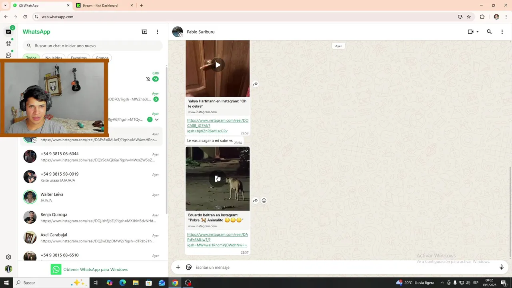The height and width of the screenshot is (288, 512).
Task: Play the Eduardo beltran dog reel video
Action: (x=218, y=178)
